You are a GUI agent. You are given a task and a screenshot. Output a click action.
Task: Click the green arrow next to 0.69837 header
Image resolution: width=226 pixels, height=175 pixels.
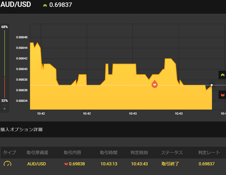[45, 6]
